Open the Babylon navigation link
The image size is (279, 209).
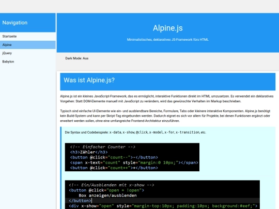(28, 62)
